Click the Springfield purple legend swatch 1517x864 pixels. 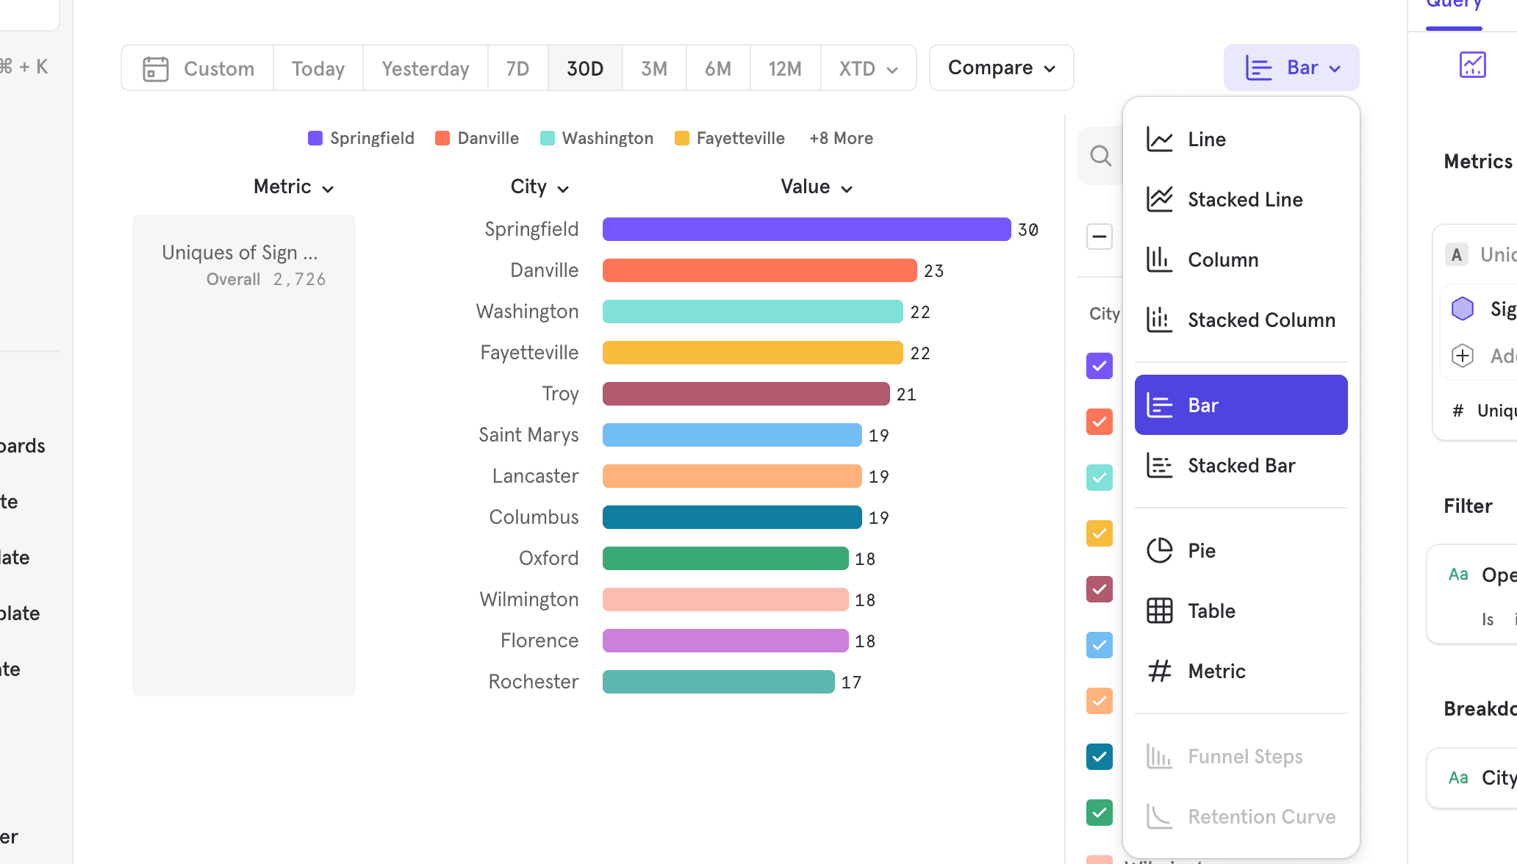pos(315,138)
